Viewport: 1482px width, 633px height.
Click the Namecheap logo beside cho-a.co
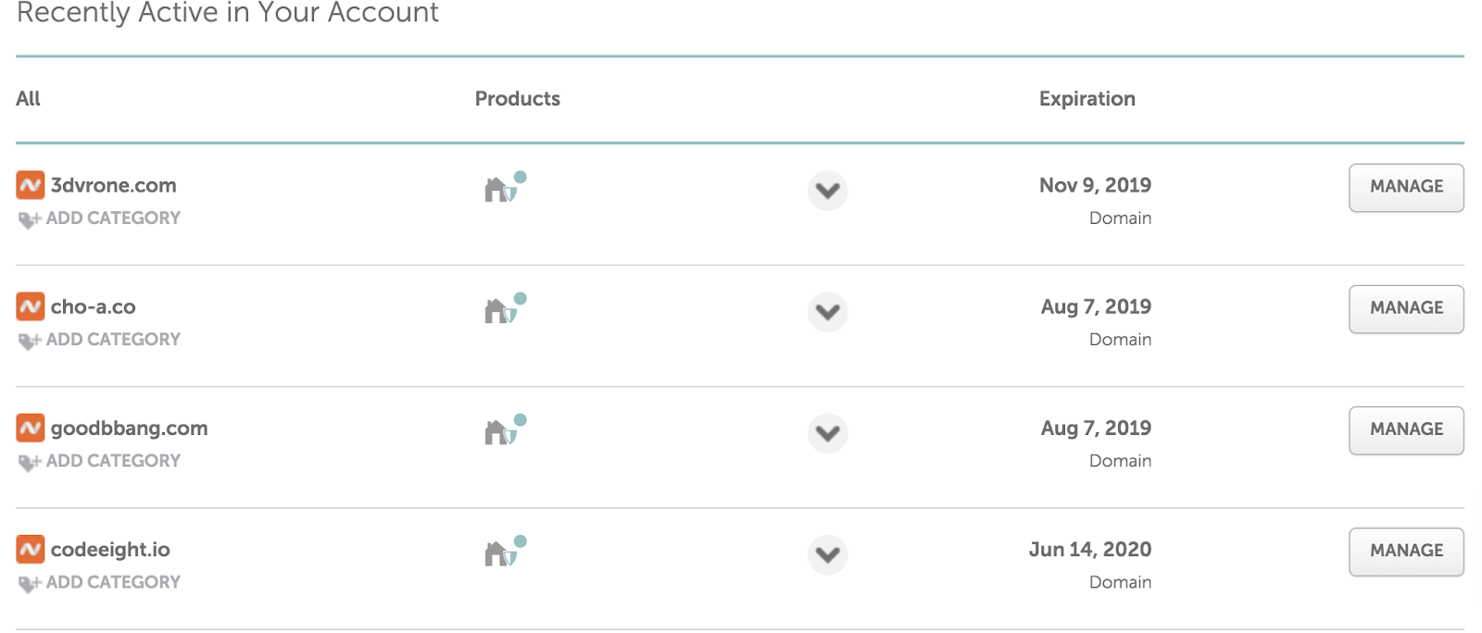click(x=31, y=306)
